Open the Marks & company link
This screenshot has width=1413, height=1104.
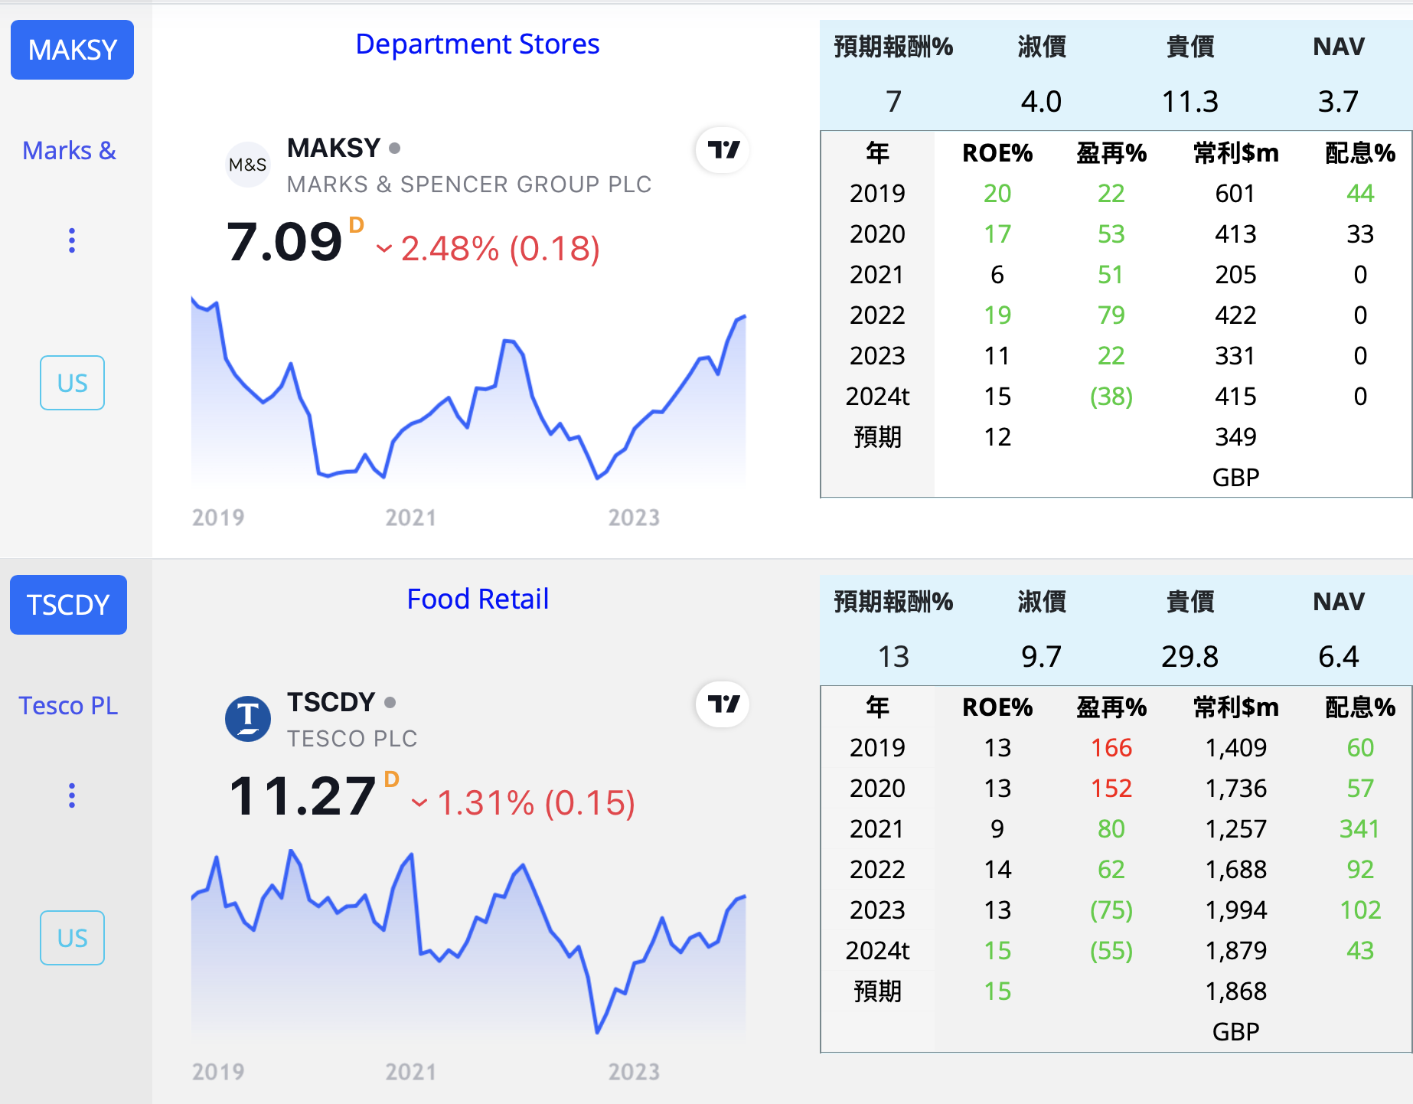click(69, 151)
